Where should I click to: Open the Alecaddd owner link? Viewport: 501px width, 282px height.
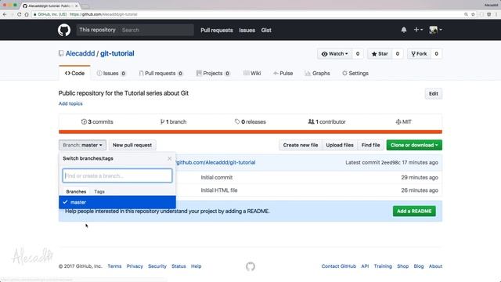click(x=80, y=53)
